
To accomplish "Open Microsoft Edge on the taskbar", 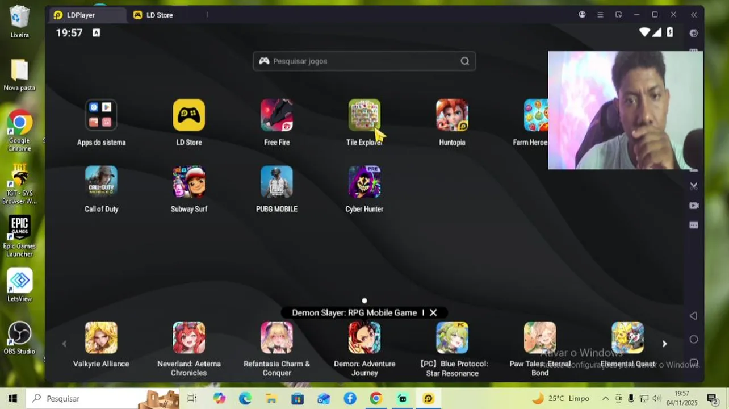I will 245,398.
